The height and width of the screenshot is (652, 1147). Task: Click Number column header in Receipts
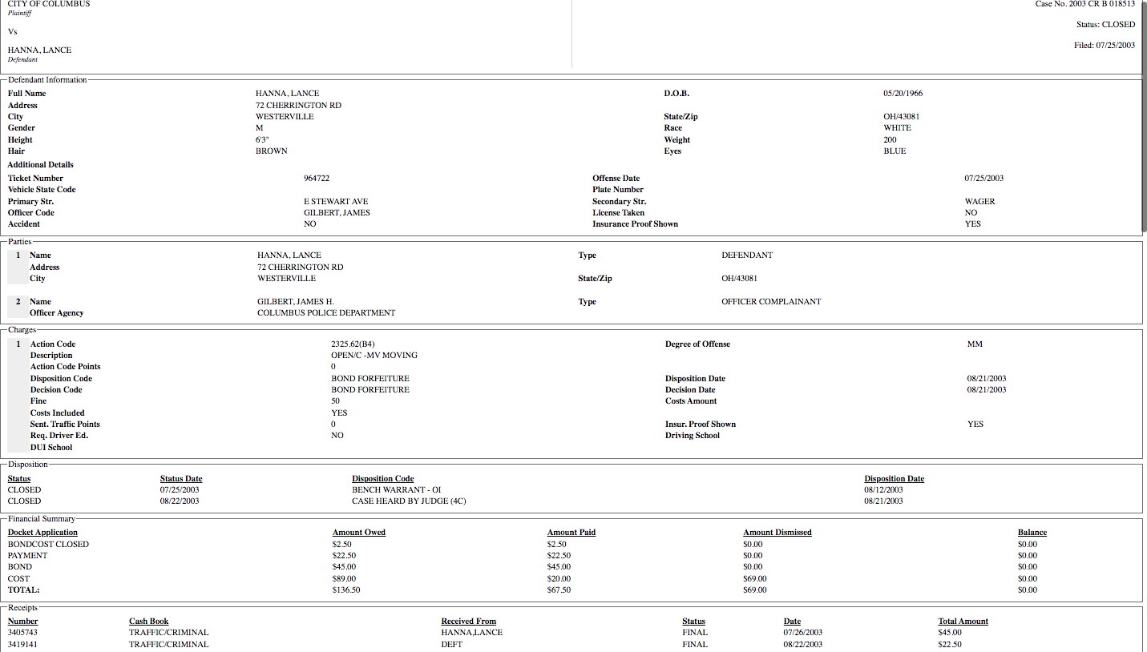click(23, 622)
